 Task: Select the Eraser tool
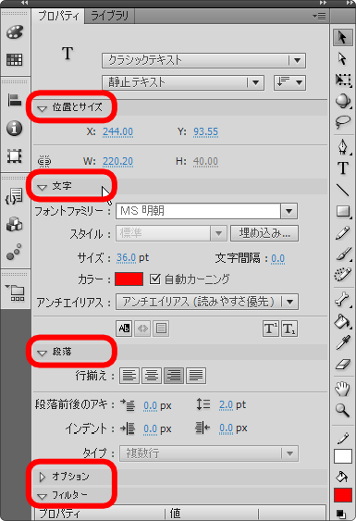click(343, 365)
